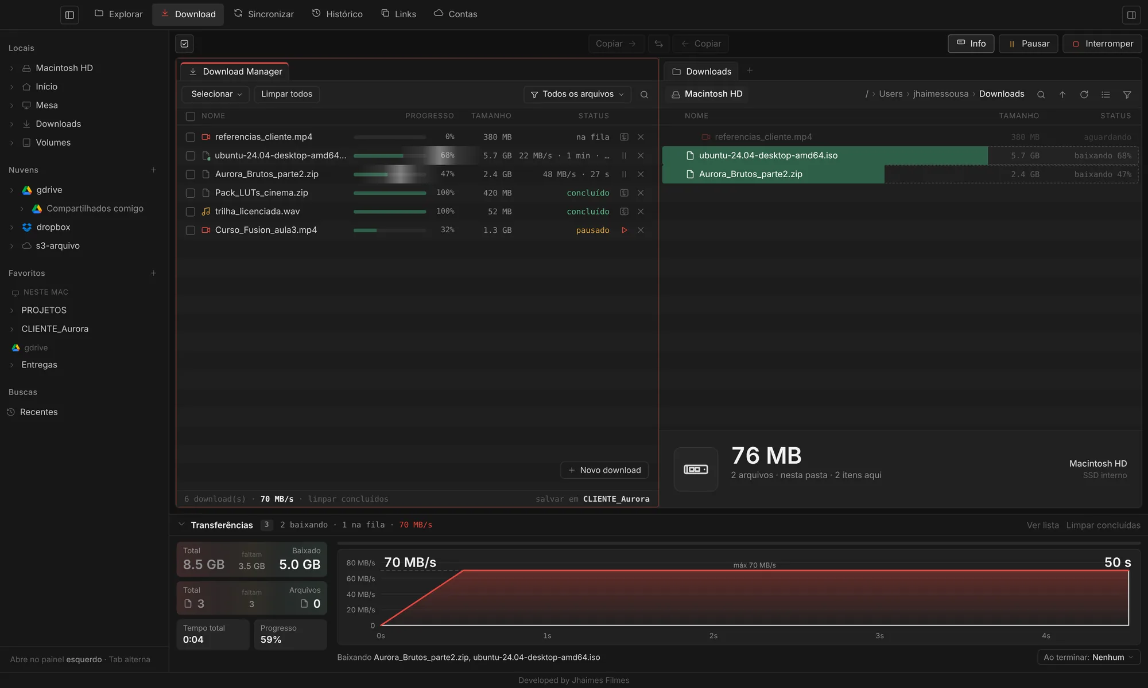Check Pack_LUTs_cinema.zip checkbox
Image resolution: width=1148 pixels, height=688 pixels.
point(191,193)
